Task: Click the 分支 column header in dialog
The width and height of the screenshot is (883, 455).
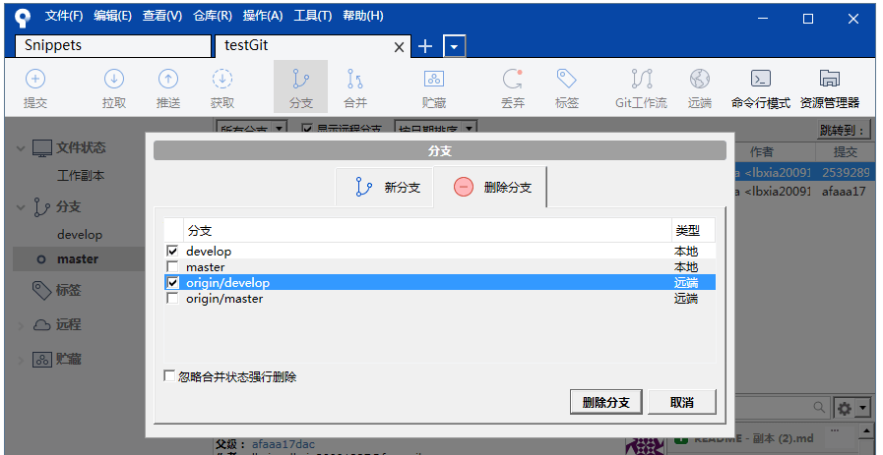Action: point(427,231)
